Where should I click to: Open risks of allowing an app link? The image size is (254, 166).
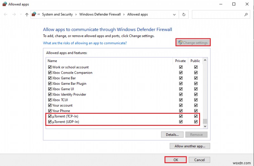point(85,43)
